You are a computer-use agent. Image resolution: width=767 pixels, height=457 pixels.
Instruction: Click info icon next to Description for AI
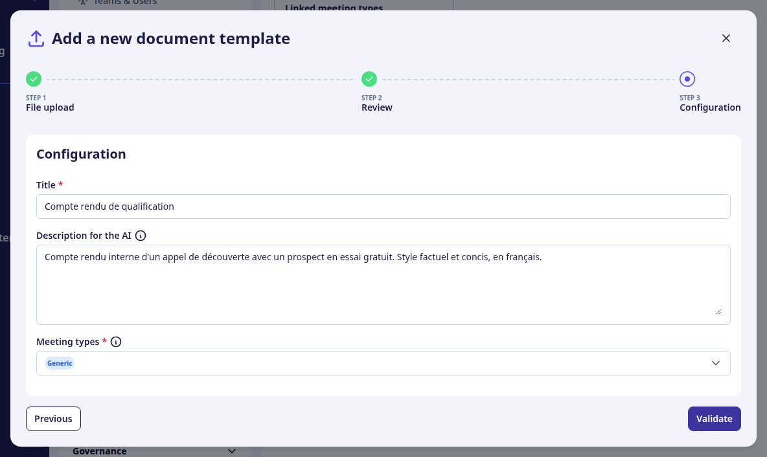coord(141,236)
